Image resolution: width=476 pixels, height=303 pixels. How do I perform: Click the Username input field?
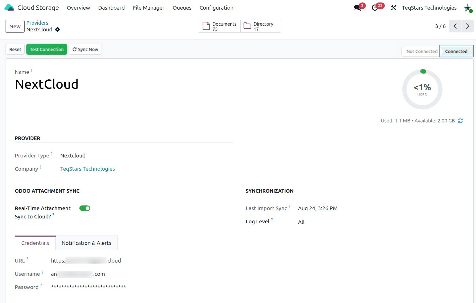[x=78, y=274]
